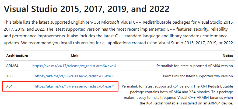
Task: Click the Link column header
Action: 75,56
